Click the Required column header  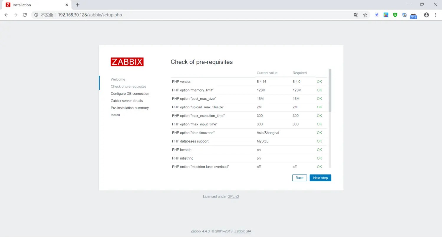click(300, 73)
